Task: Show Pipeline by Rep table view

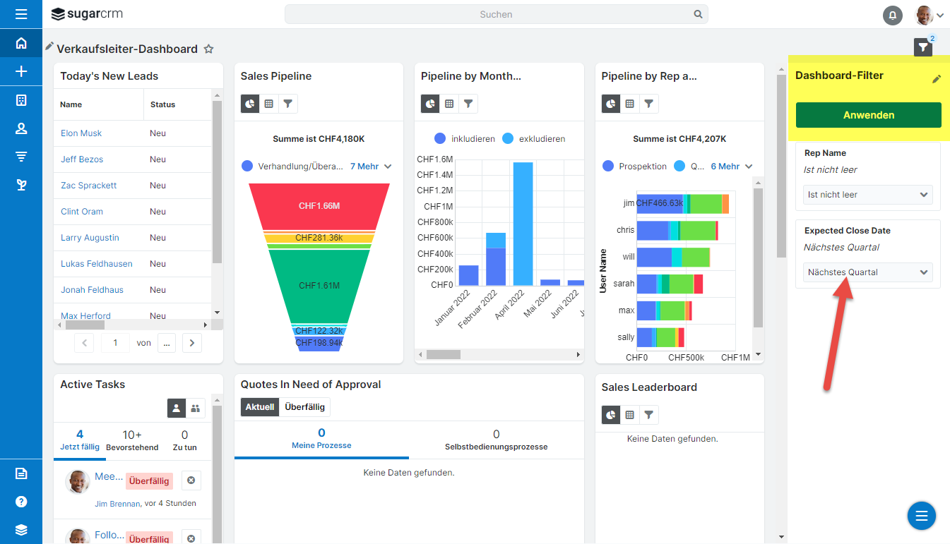Action: coord(630,104)
